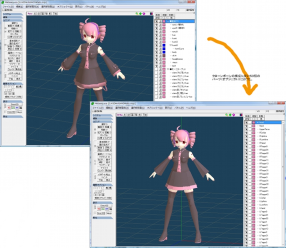Collapse the モーフターゲット group triangle
This screenshot has width=286, height=248.
[x=168, y=69]
